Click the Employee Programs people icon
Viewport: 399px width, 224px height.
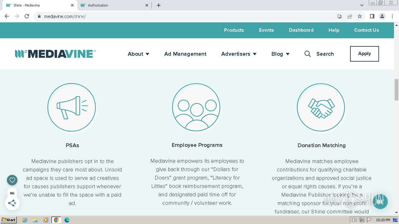coord(196,107)
